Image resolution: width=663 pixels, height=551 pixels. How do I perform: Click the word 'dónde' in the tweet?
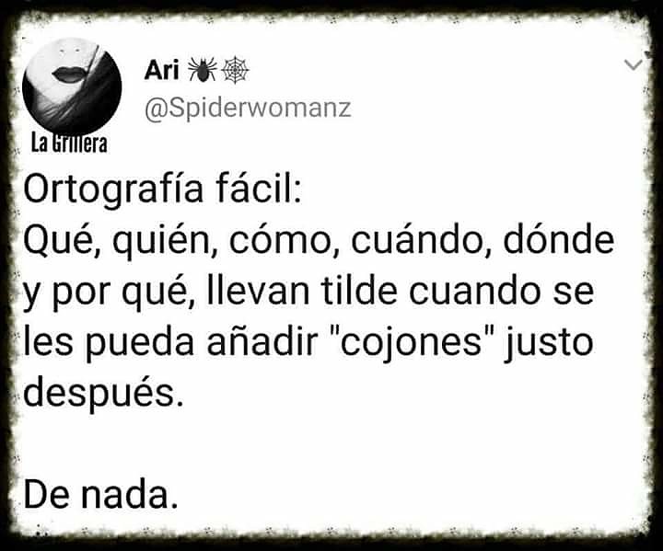[x=559, y=239]
